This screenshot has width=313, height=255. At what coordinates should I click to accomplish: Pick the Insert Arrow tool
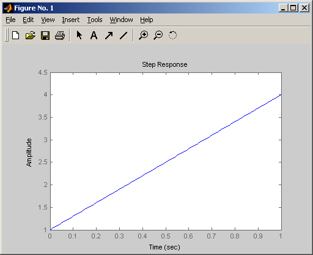click(x=109, y=36)
